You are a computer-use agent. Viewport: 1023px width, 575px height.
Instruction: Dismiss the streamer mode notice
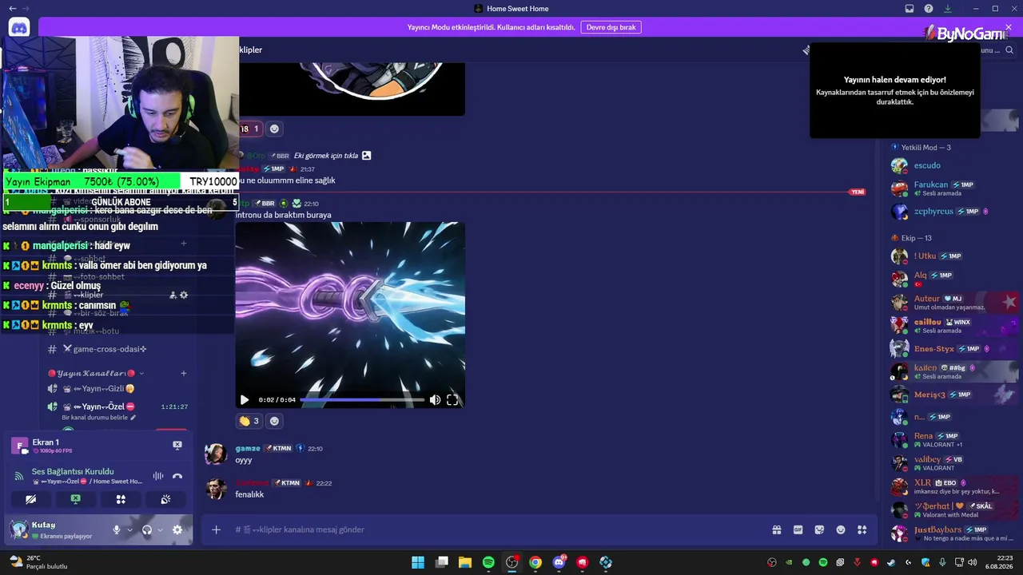[1009, 27]
